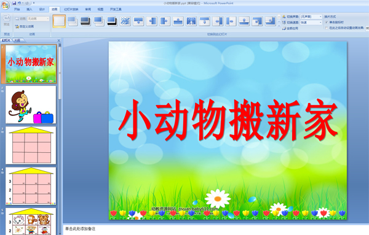Toggle the 'On mouse click' (单击鼠标时) checkbox
The image size is (369, 235).
(327, 22)
